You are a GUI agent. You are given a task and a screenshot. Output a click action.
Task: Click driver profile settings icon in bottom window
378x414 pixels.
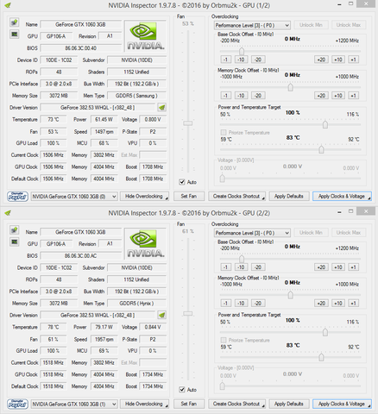pyautogui.click(x=162, y=315)
